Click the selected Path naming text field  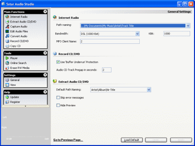coord(133,26)
